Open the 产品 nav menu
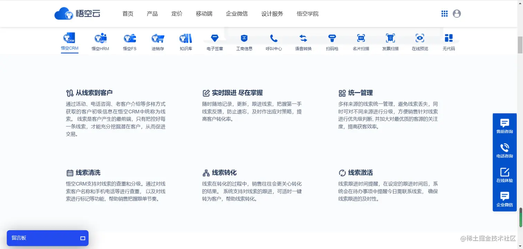This screenshot has height=249, width=523. coord(152,14)
